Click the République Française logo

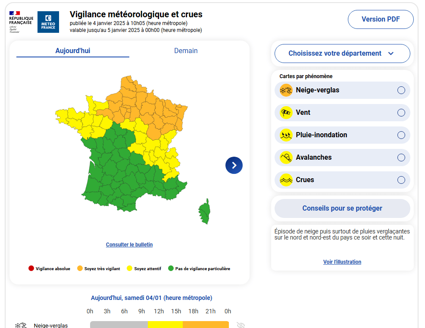[21, 22]
